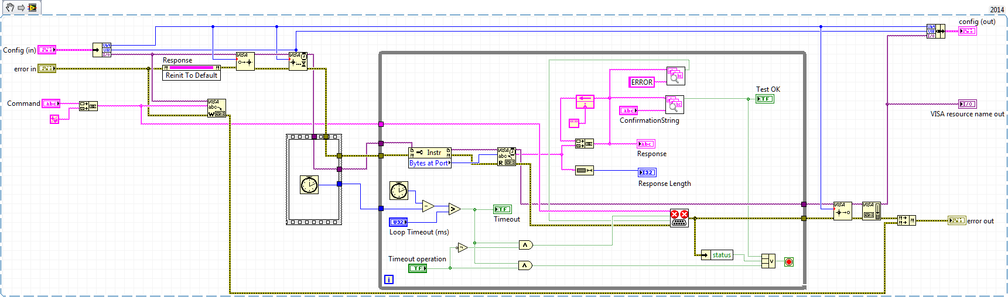This screenshot has height=297, width=1008.
Task: Click the ERROR string constant
Action: 641,82
